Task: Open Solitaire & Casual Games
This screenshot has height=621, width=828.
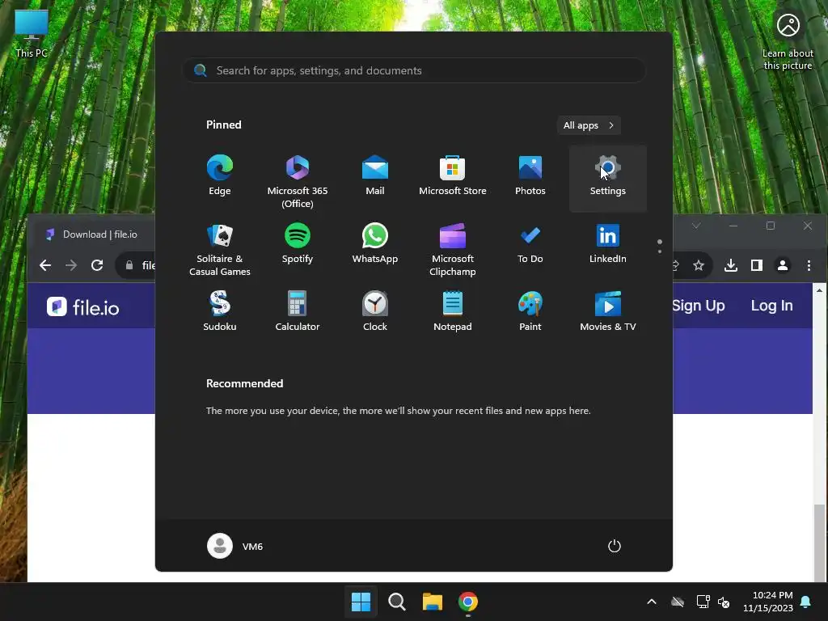Action: (x=220, y=248)
